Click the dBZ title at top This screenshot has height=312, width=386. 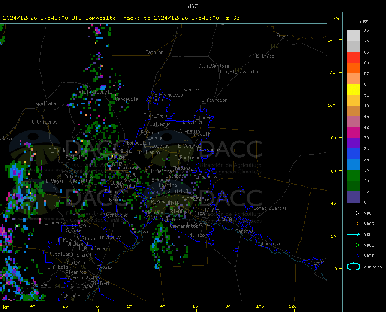pyautogui.click(x=193, y=6)
